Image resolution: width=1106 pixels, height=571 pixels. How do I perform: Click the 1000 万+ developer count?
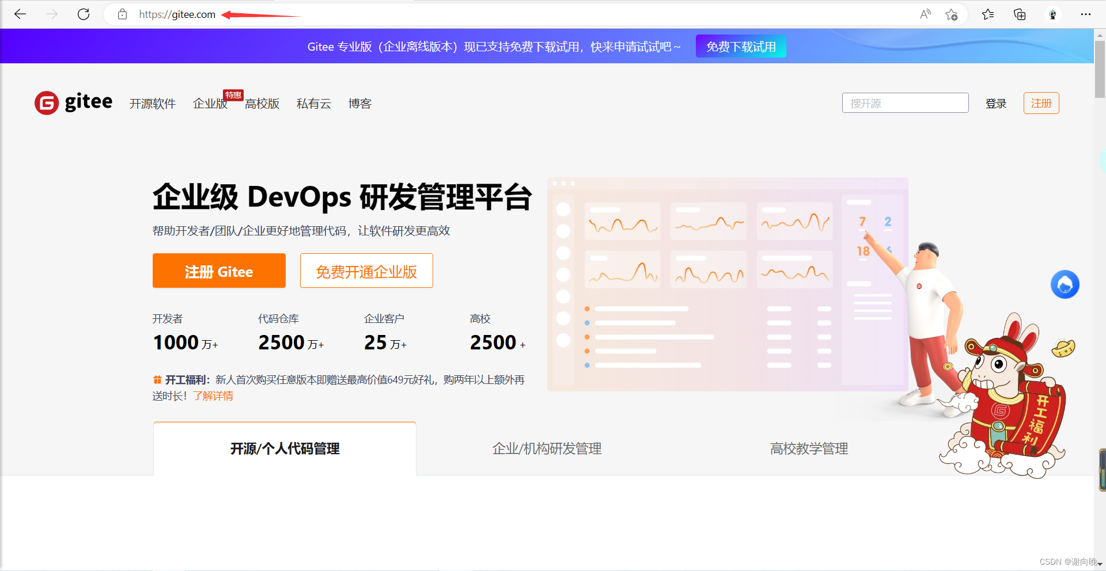pyautogui.click(x=185, y=342)
